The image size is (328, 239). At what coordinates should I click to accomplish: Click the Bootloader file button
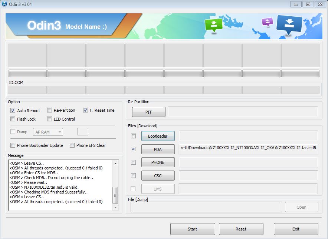point(158,136)
